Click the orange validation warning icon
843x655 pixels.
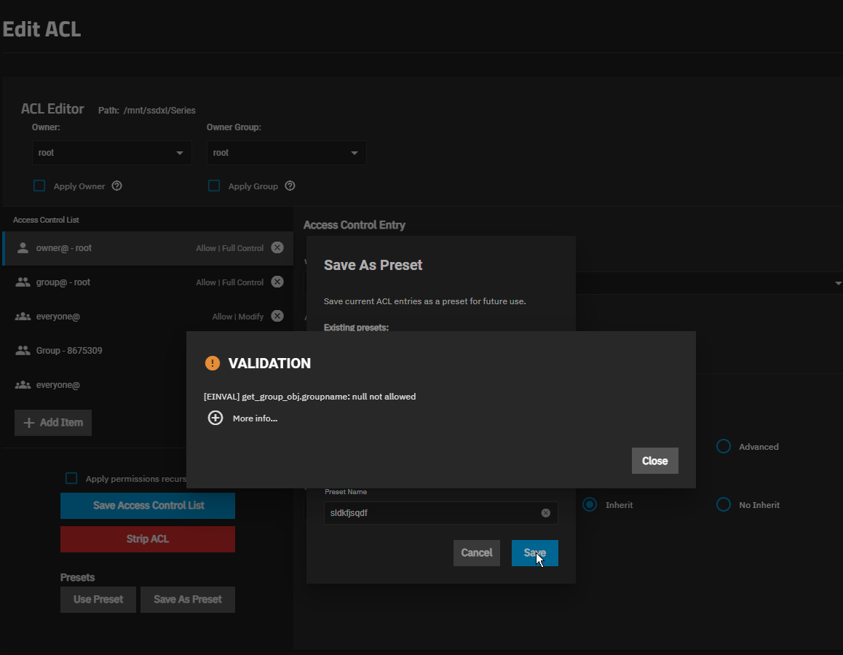tap(213, 363)
